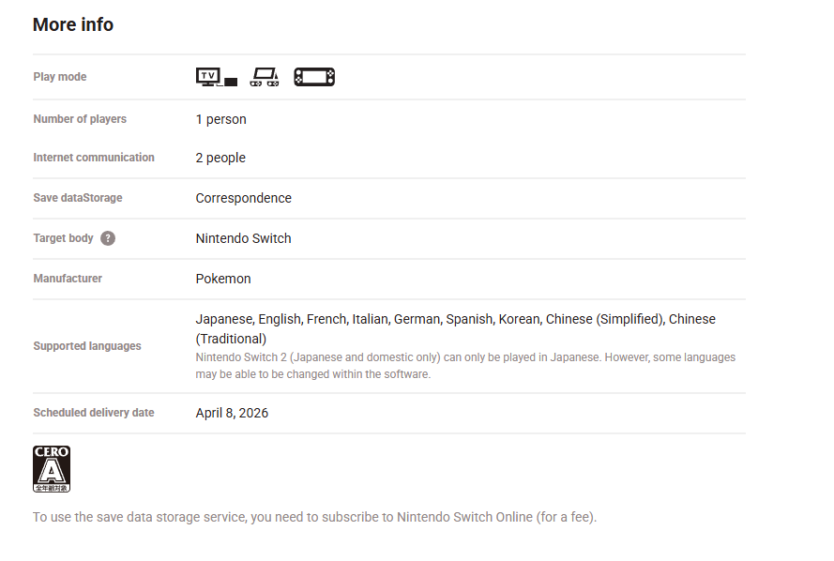Select the 'Nintendo Switch' value
Screen dimensions: 834x561
pos(243,238)
